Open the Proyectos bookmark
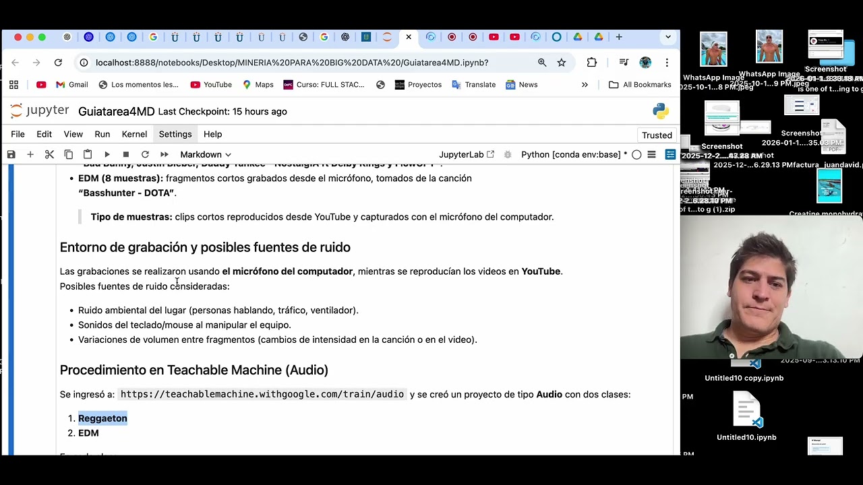Image resolution: width=863 pixels, height=485 pixels. [418, 85]
